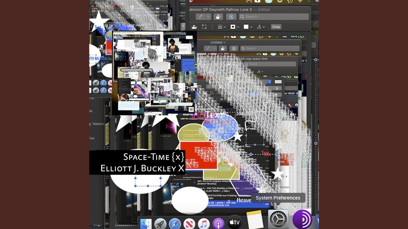Open text style A dropdown beside Crop

(x=261, y=27)
